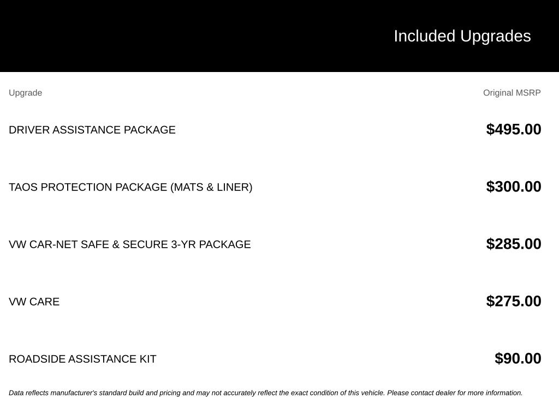The width and height of the screenshot is (559, 419).
Task: Click the manufacturer's data disclaimer text
Action: click(266, 393)
